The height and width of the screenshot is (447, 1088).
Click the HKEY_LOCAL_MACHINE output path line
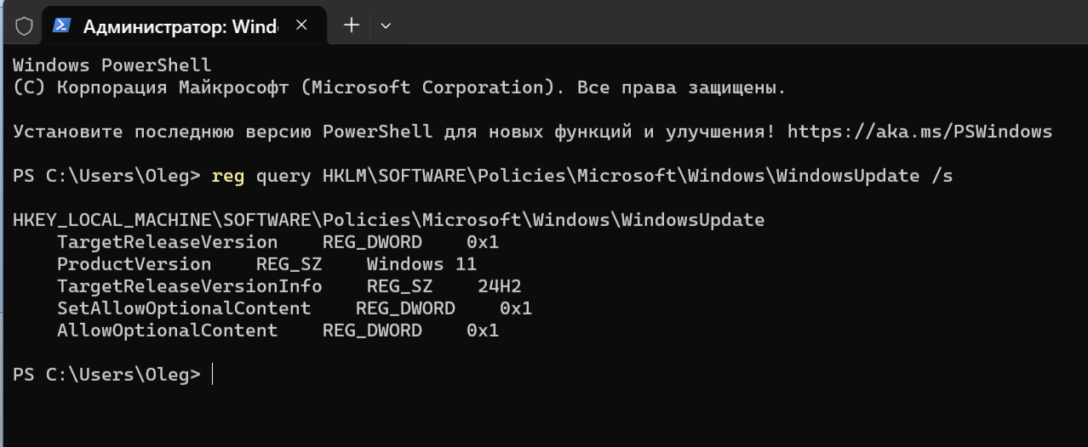(x=388, y=220)
